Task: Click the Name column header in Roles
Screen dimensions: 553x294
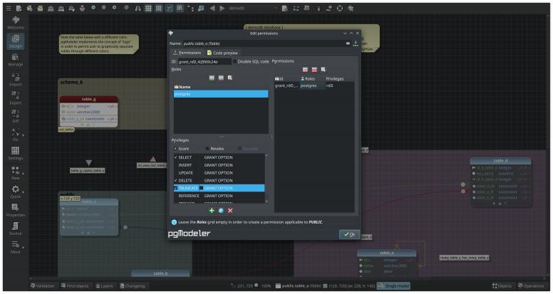Action: pos(221,87)
